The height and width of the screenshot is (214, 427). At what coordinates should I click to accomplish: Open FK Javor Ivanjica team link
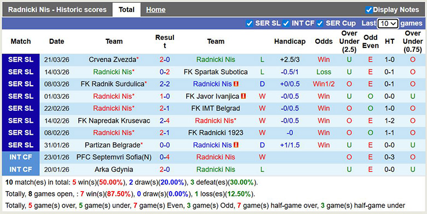[212, 96]
